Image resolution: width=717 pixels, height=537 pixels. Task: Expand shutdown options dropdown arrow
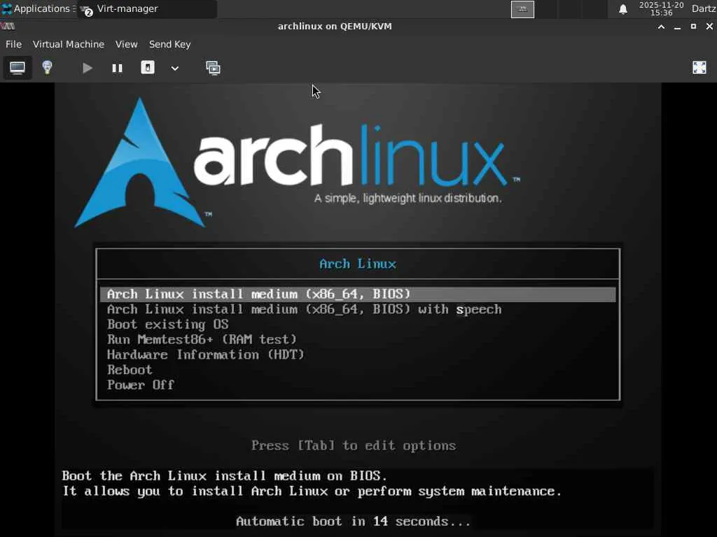174,69
